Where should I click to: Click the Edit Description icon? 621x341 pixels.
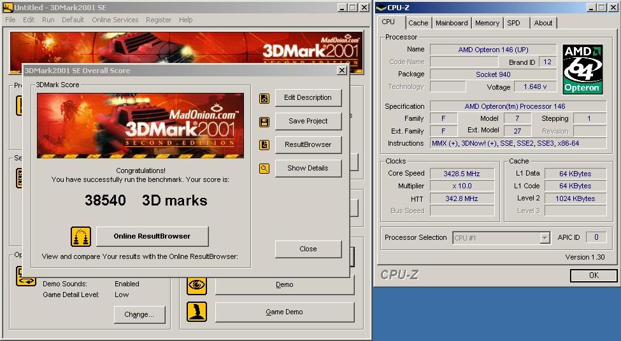tap(264, 99)
